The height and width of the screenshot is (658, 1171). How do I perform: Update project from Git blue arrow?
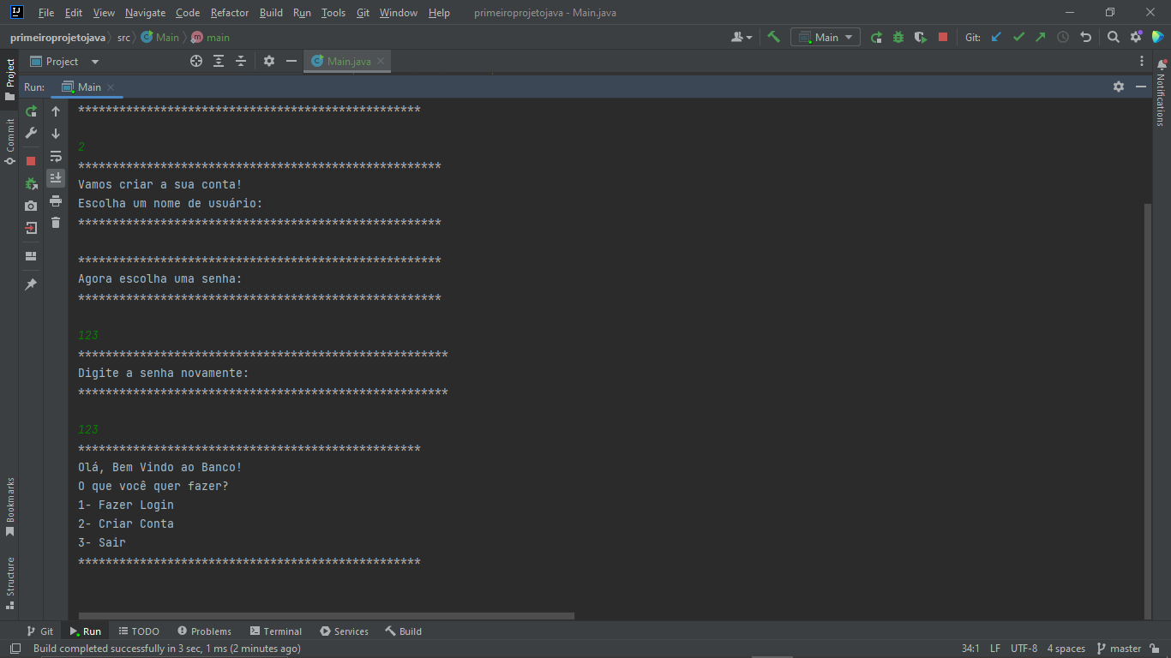[x=996, y=37]
